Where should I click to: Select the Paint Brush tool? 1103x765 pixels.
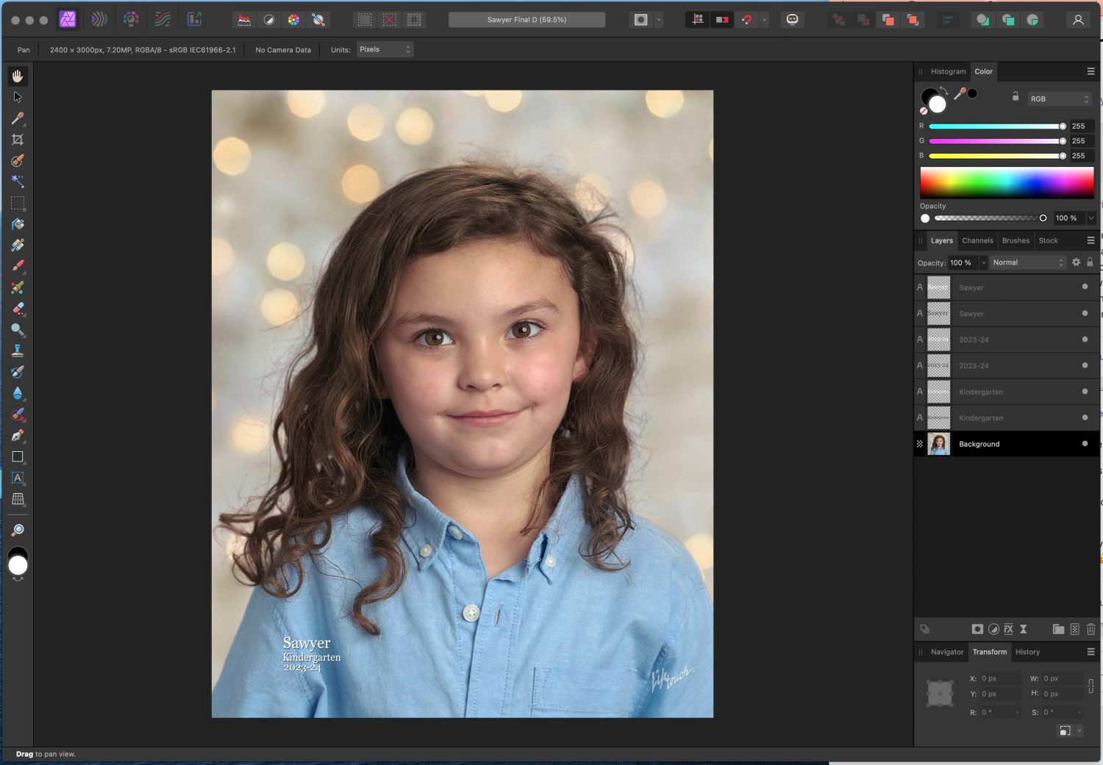(18, 266)
